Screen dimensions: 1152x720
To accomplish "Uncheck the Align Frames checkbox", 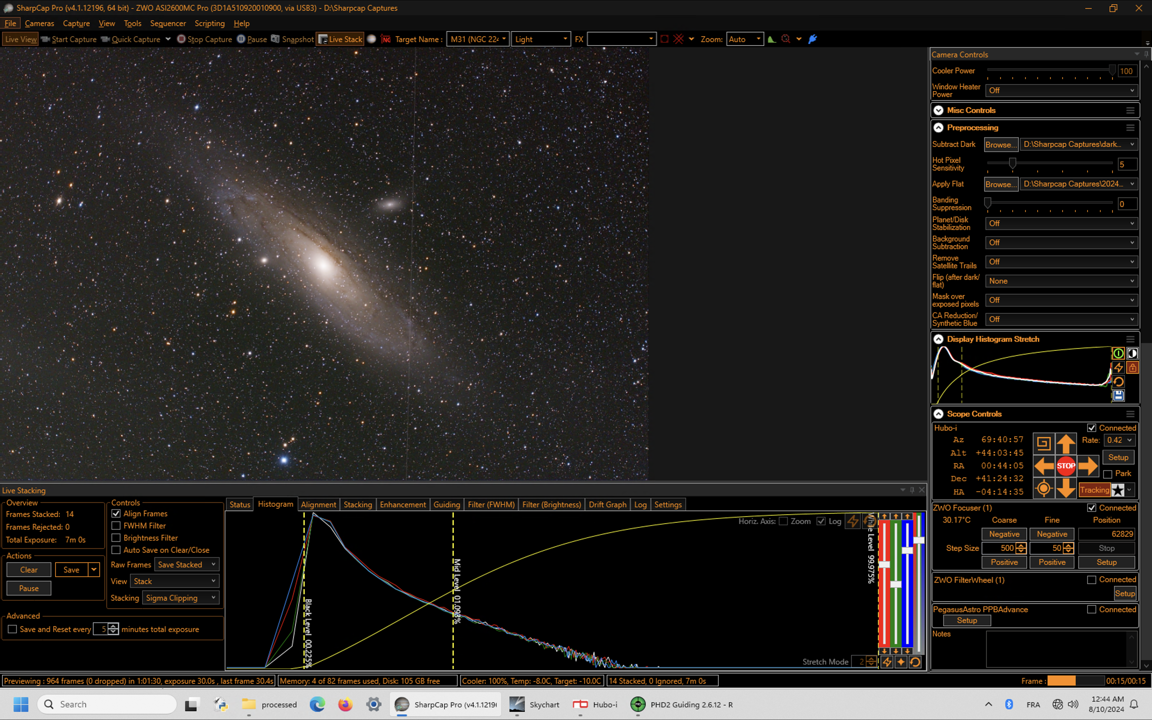I will tap(116, 513).
